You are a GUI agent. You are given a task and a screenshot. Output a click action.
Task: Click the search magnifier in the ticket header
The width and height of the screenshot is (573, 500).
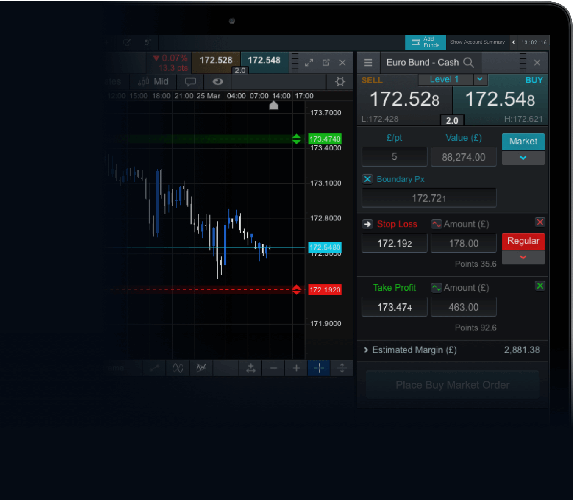click(469, 62)
